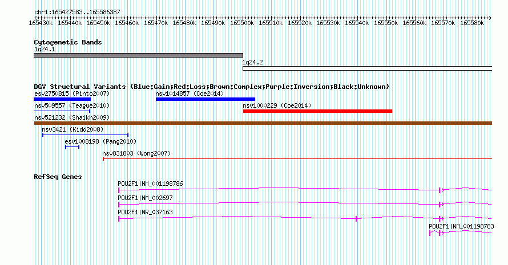The image size is (508, 265).
Task: Click the 165470k ruler tick label
Action: point(156,23)
